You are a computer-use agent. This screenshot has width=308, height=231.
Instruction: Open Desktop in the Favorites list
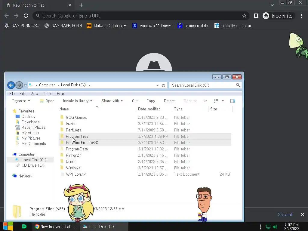click(x=29, y=116)
